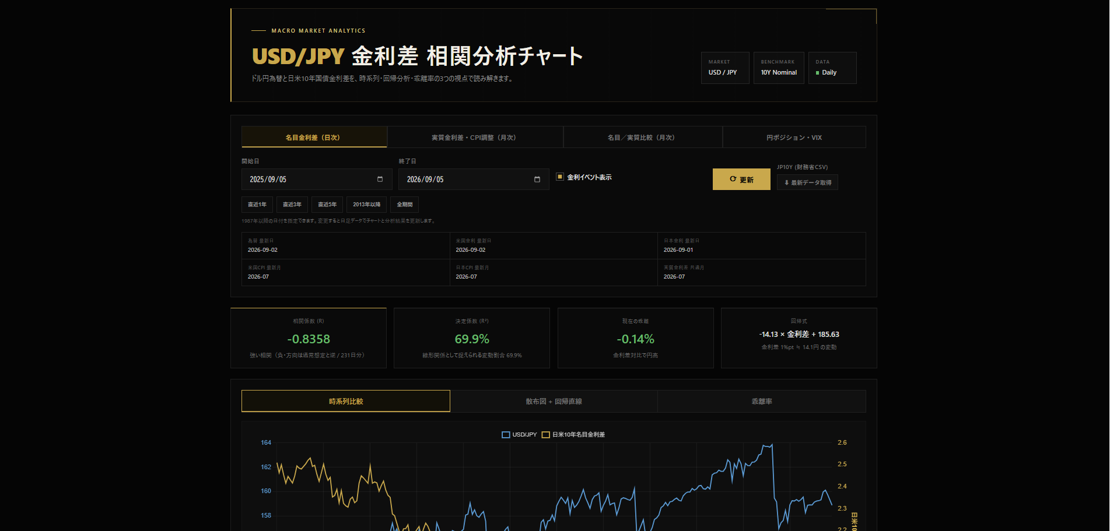
Task: Click the DATA Daily badge
Action: click(832, 68)
